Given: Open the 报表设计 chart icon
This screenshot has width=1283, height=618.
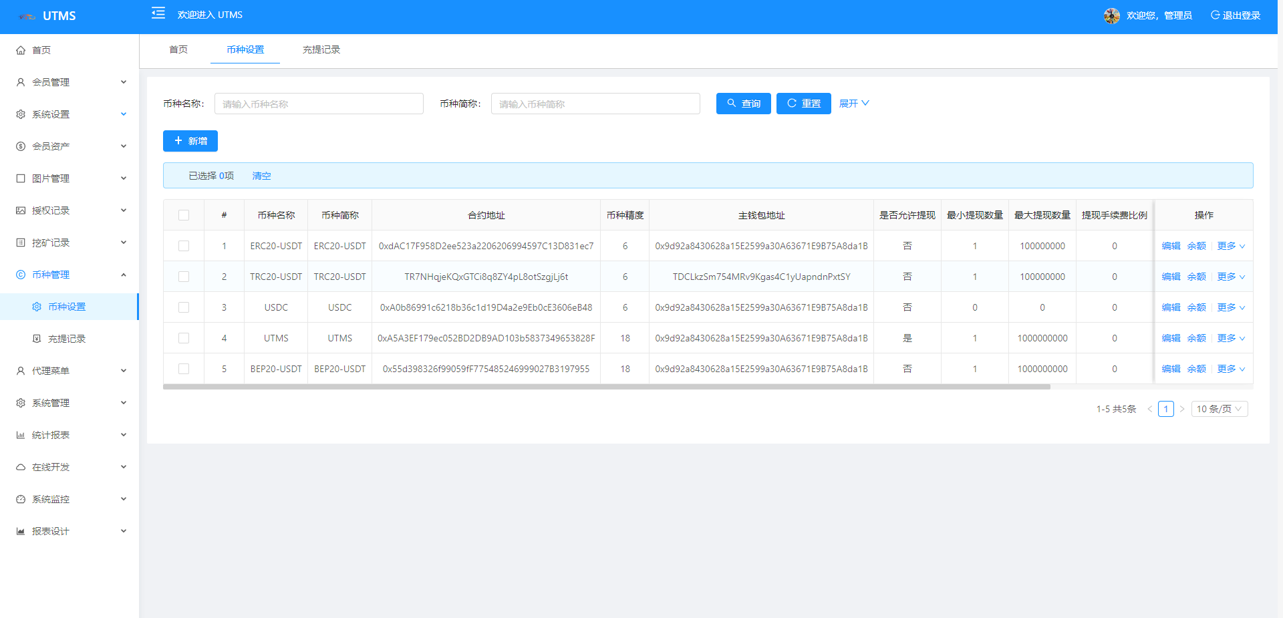Looking at the screenshot, I should click(x=20, y=530).
